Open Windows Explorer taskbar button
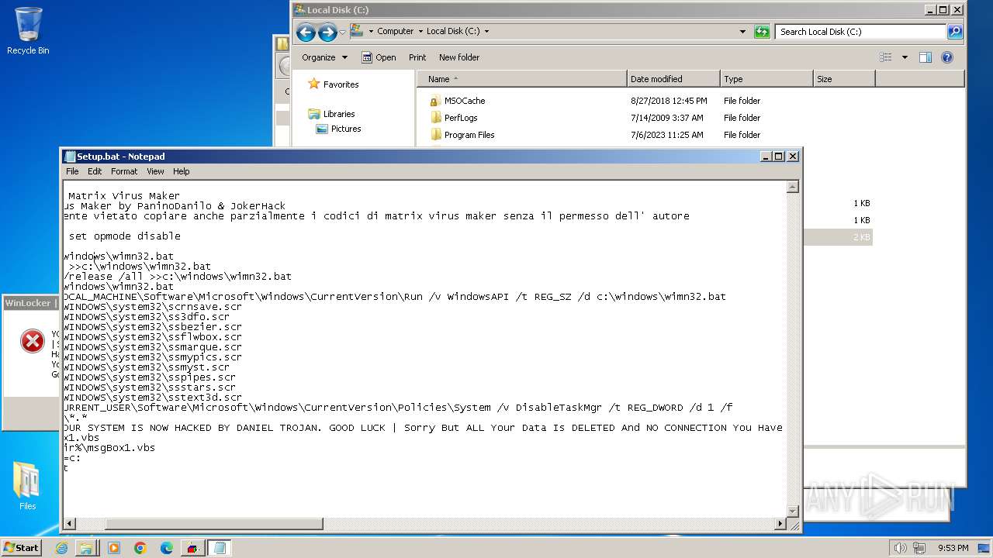This screenshot has width=993, height=558. click(86, 548)
